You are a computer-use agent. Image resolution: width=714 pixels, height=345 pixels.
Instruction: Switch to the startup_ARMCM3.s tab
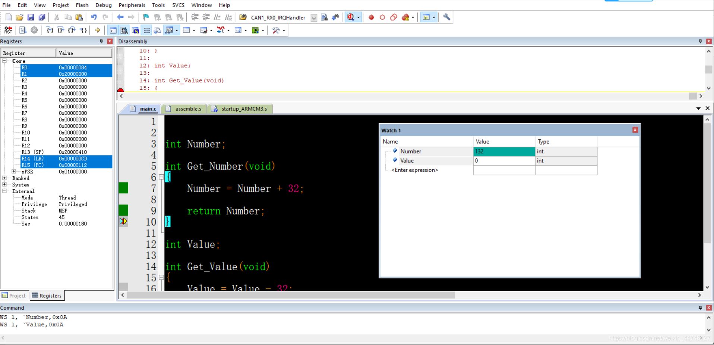pos(244,109)
